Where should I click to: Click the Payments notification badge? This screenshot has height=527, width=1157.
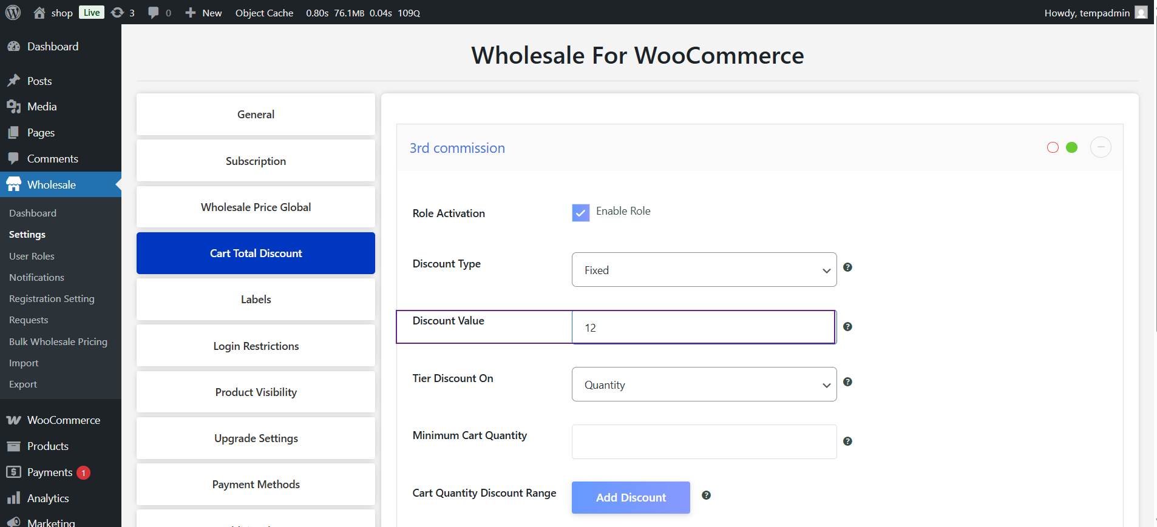coord(84,472)
